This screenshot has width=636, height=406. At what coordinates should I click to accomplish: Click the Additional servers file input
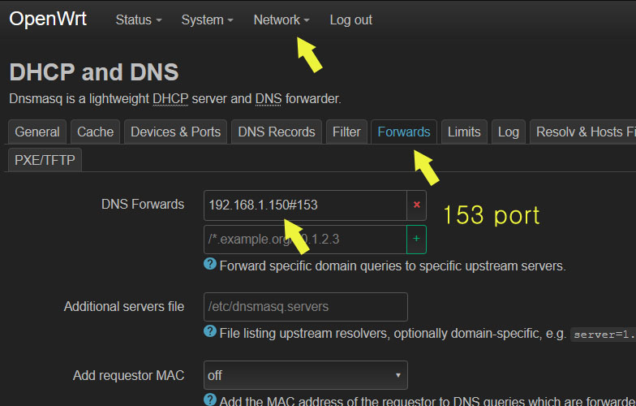[305, 307]
